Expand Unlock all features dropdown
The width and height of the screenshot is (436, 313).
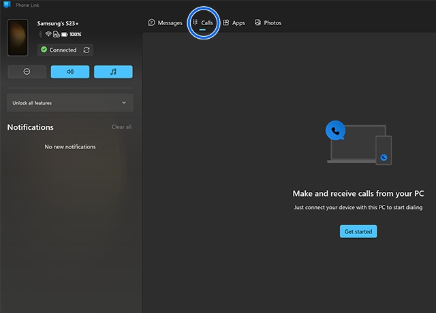[70, 103]
